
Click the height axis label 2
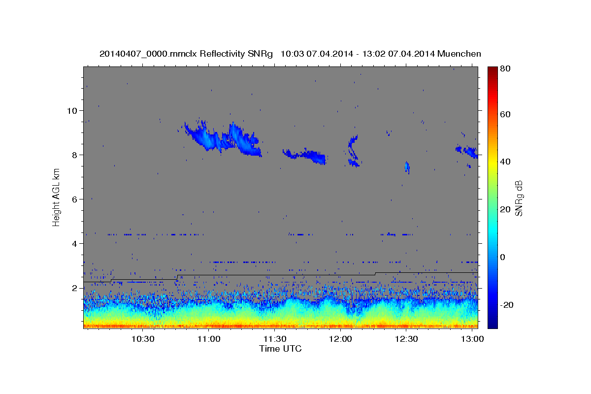[x=75, y=288]
